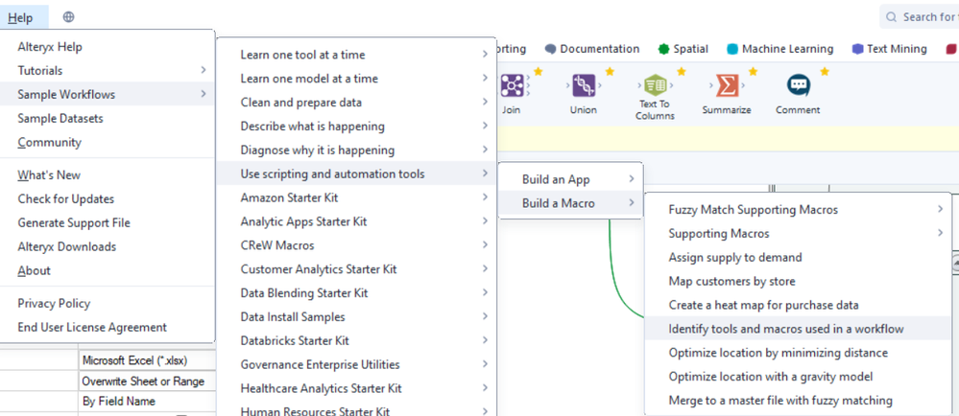
Task: Select the Join tool icon
Action: [512, 85]
